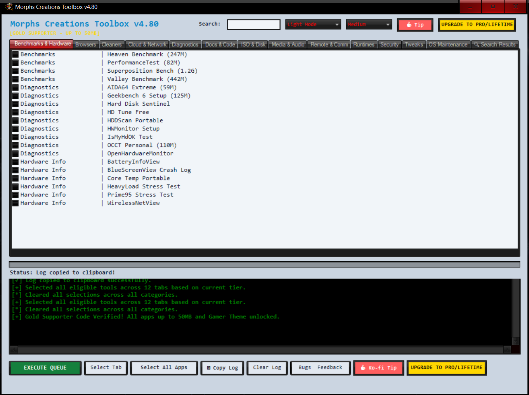This screenshot has width=529, height=395.
Task: Open the Cloud & Network tab
Action: [x=147, y=45]
